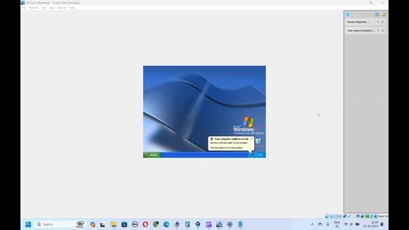The width and height of the screenshot is (409, 230).
Task: Click the black terminal icon in taskbar
Action: 103,224
